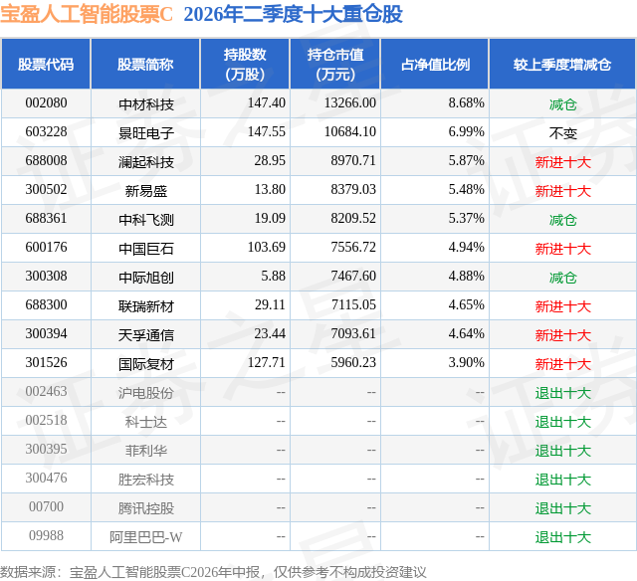Click stock code 300502 for 新易盛

(46, 190)
